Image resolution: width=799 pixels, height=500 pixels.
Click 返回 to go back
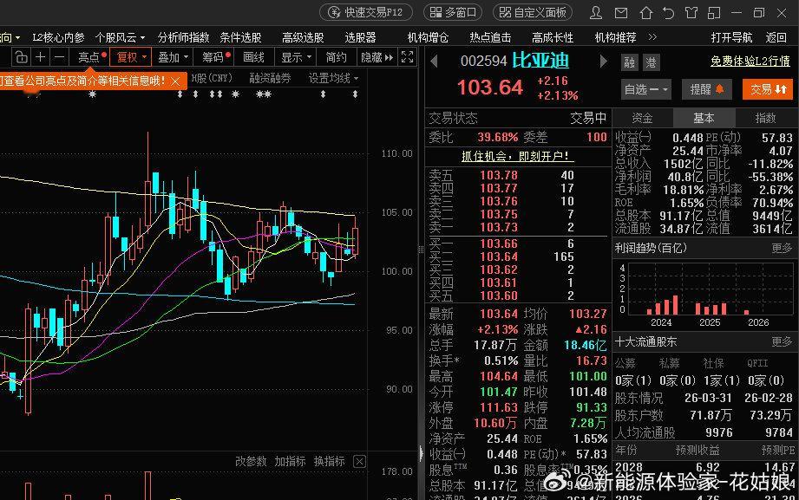776,37
